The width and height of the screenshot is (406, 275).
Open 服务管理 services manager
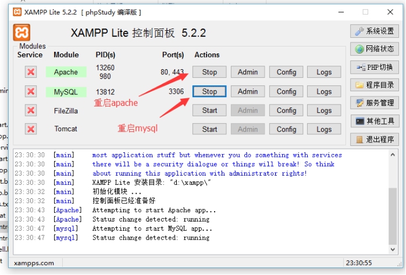pyautogui.click(x=374, y=103)
